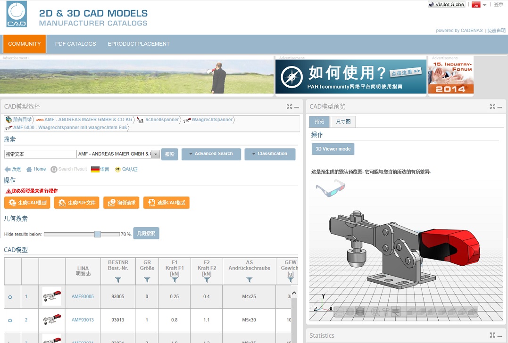Click the Hide results below slider handle

[97, 234]
